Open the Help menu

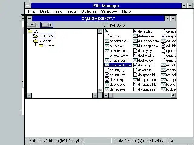pyautogui.click(x=126, y=11)
